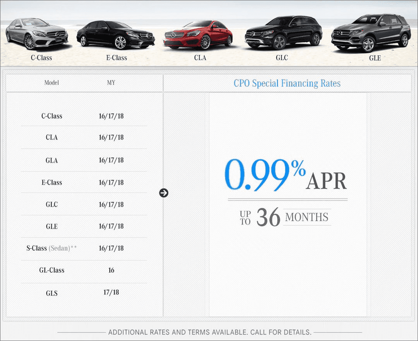Click the C-Class label under the silver car
This screenshot has width=418, height=341.
41,58
